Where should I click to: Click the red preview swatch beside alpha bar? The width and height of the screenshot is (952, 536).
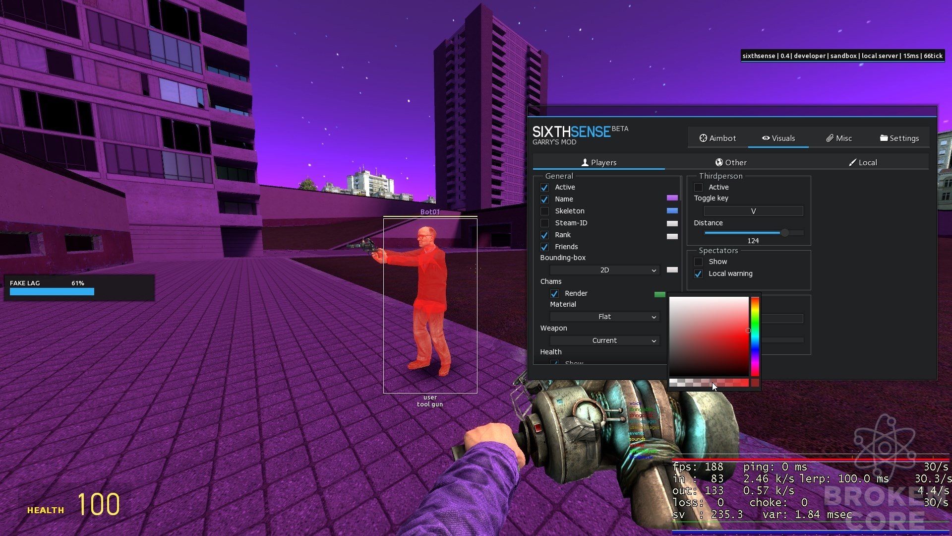click(x=755, y=383)
